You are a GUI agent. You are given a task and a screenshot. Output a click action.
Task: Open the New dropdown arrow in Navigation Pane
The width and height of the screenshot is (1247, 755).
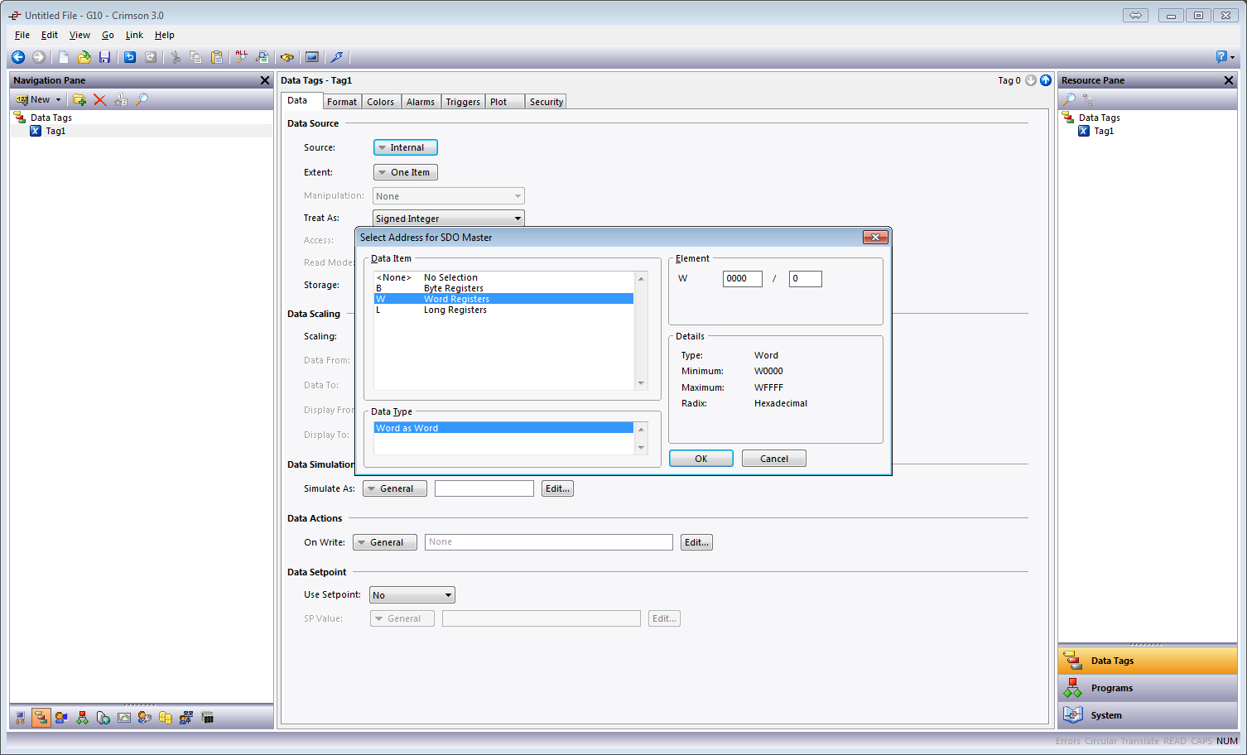[x=58, y=99]
